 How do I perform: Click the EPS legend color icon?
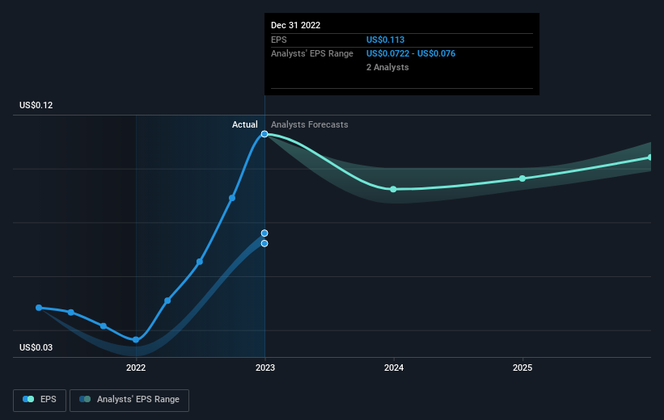pyautogui.click(x=28, y=399)
